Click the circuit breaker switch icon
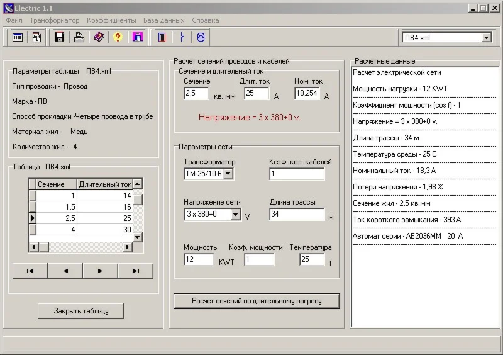Image resolution: width=503 pixels, height=355 pixels. pyautogui.click(x=182, y=37)
